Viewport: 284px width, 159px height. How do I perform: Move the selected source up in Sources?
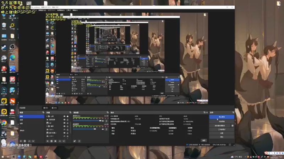[60, 141]
